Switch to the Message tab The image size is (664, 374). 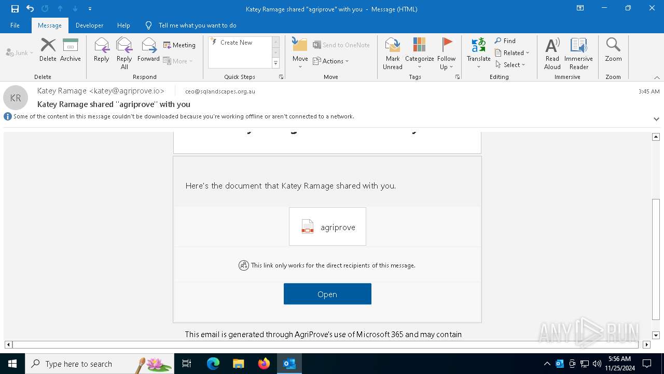(50, 25)
